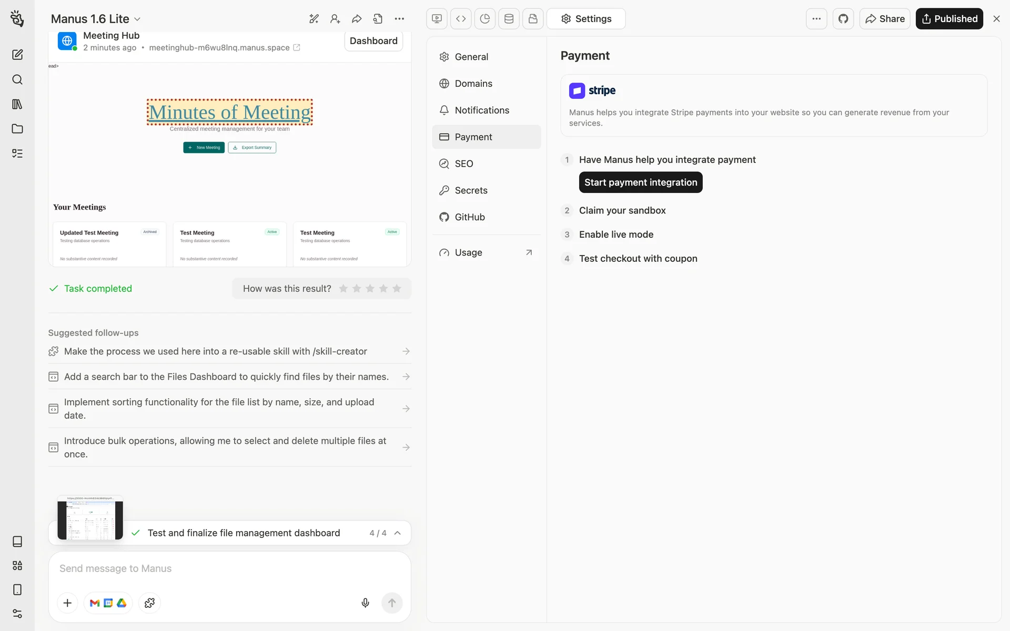Click the dashboard preview thumbnail
Viewport: 1010px width, 631px height.
click(x=90, y=518)
